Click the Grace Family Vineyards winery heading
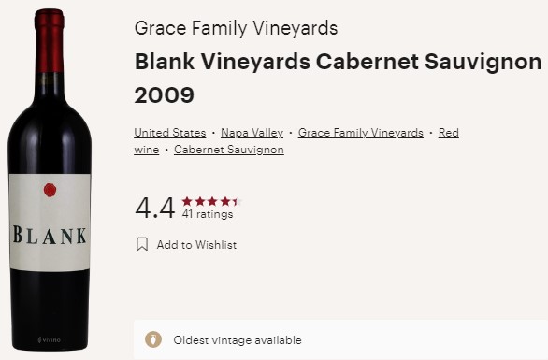 tap(236, 28)
